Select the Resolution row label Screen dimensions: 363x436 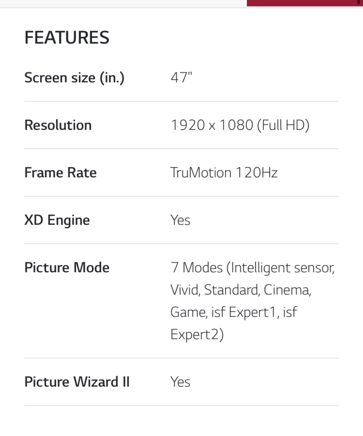point(58,125)
